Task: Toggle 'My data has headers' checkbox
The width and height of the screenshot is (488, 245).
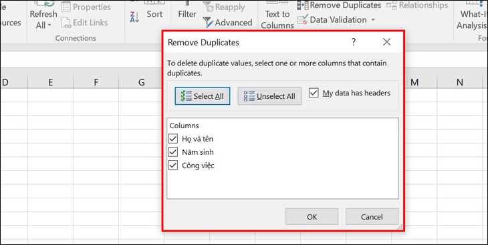Action: [x=314, y=93]
